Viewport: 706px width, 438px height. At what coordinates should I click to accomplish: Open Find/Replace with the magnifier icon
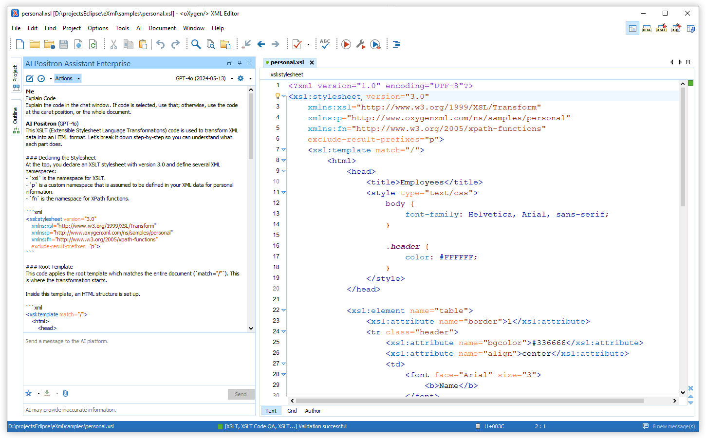point(196,44)
